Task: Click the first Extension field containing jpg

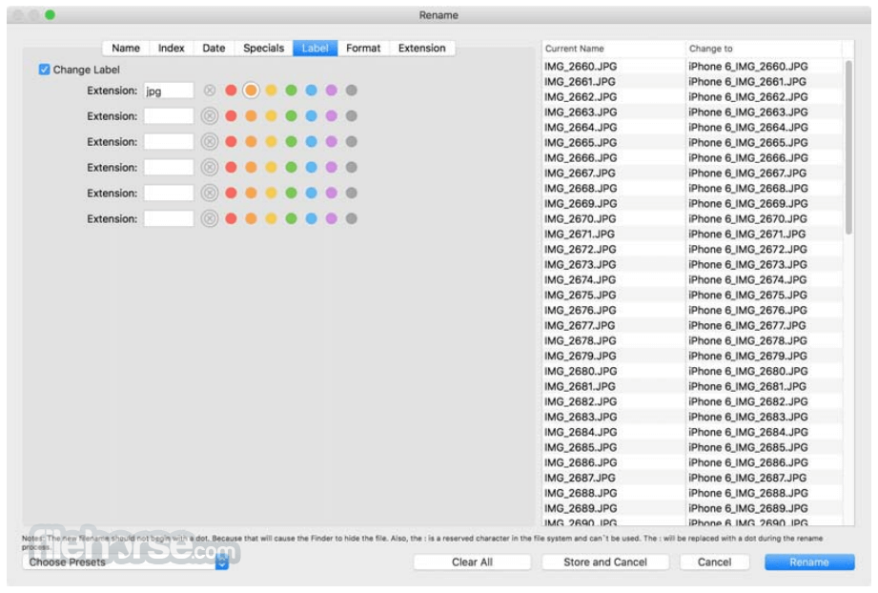Action: pyautogui.click(x=169, y=91)
